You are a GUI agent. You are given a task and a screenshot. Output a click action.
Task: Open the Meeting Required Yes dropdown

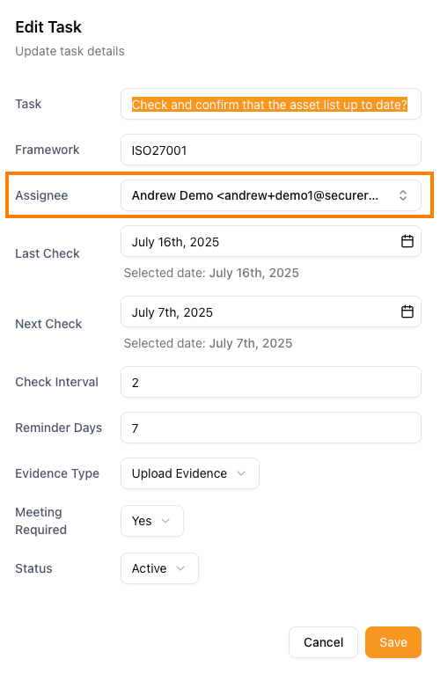(x=152, y=521)
